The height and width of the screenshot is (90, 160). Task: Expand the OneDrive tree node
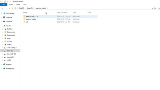click(1, 22)
